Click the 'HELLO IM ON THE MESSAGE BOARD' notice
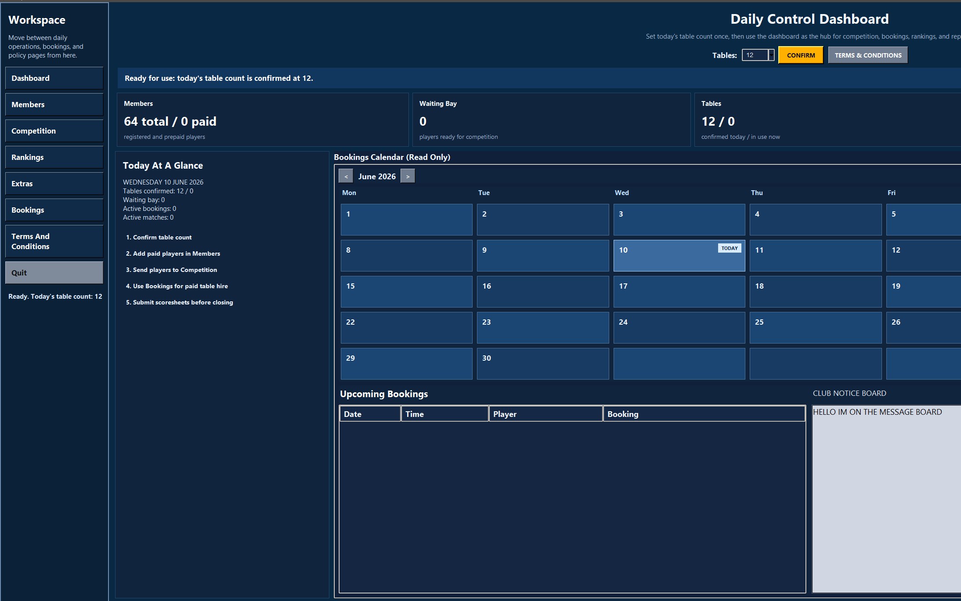This screenshot has height=601, width=961. tap(877, 412)
